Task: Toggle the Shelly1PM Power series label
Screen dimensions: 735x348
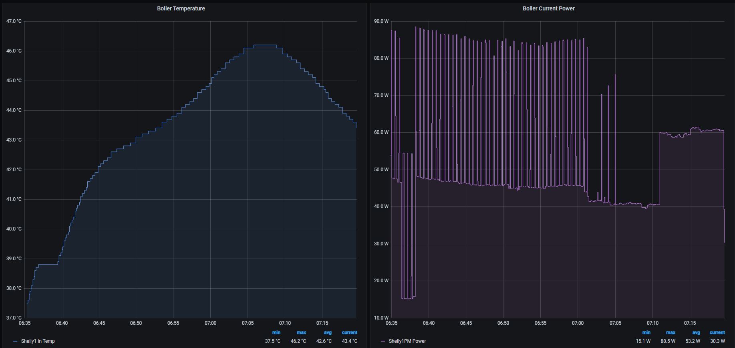Action: click(407, 341)
